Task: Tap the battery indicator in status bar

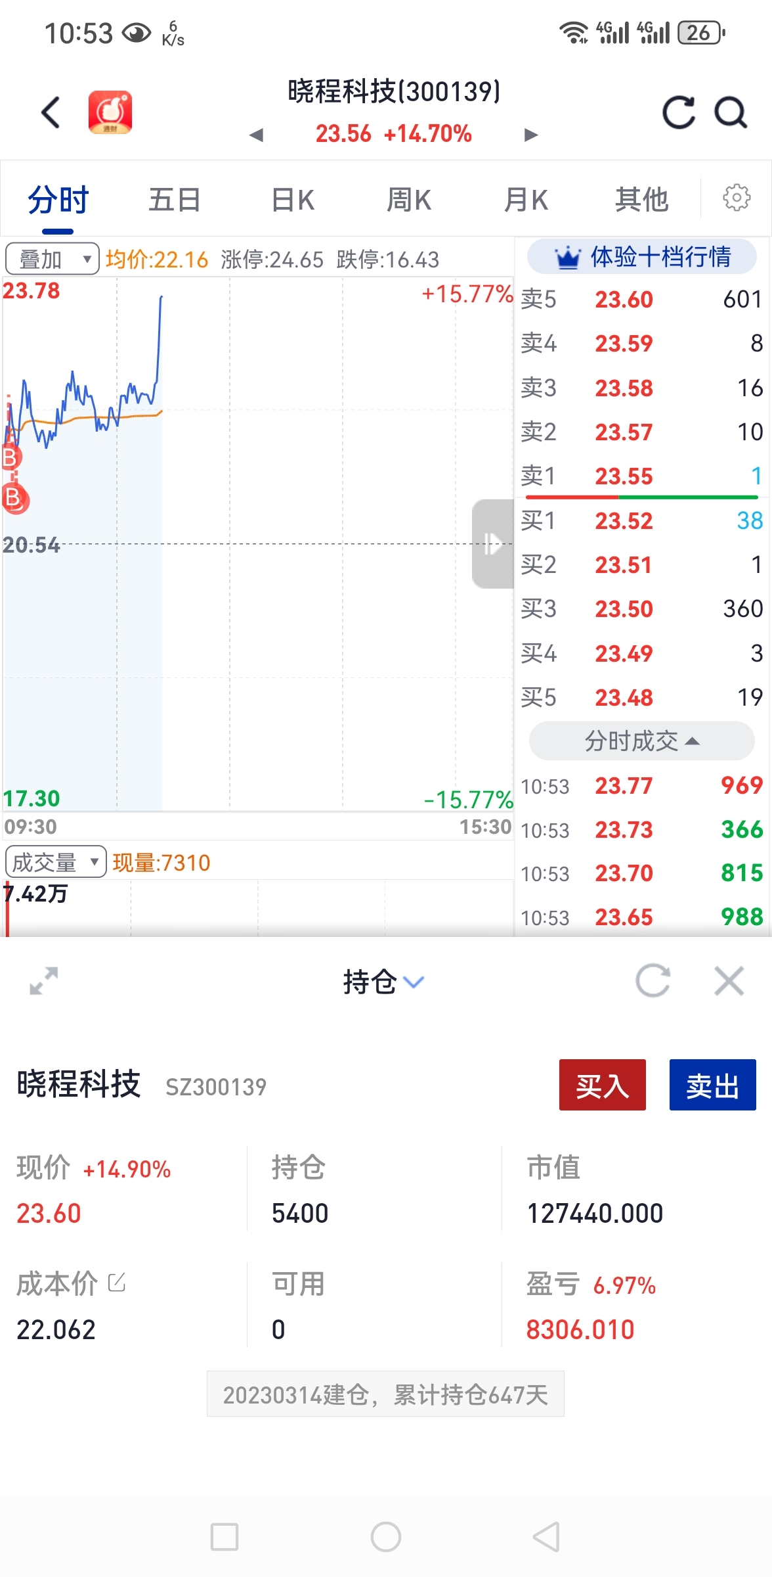Action: point(702,32)
